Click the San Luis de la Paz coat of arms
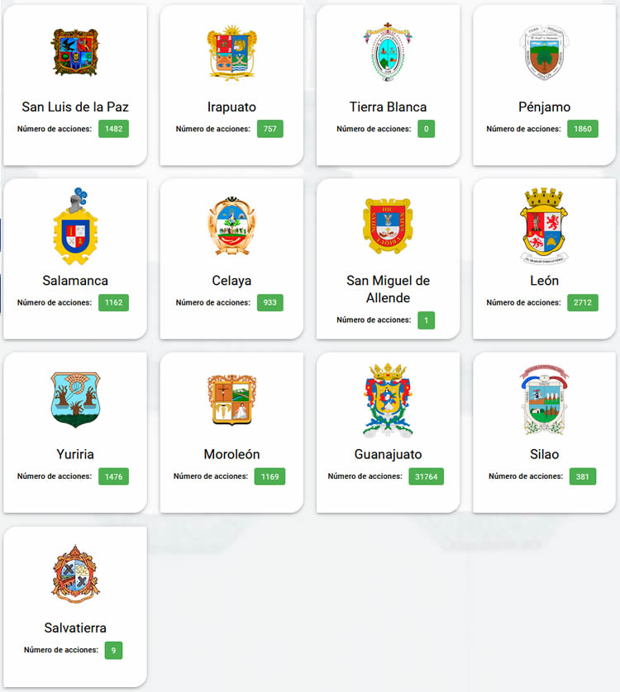Screen dimensions: 620x692 pyautogui.click(x=75, y=52)
